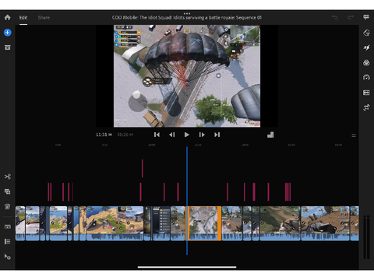Switch to the Edit tab

click(x=23, y=17)
